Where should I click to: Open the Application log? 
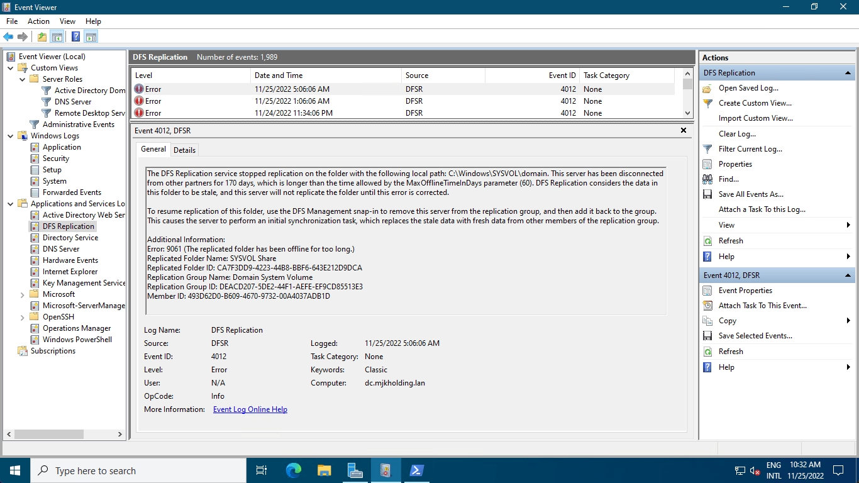pyautogui.click(x=62, y=147)
